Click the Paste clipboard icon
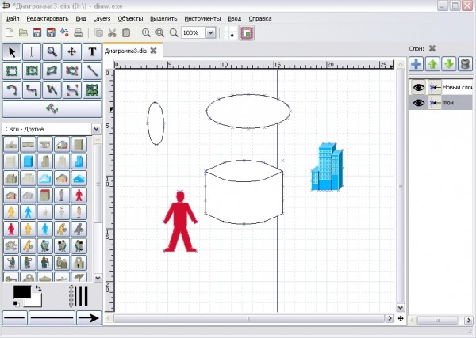This screenshot has height=338, width=476. tap(126, 32)
